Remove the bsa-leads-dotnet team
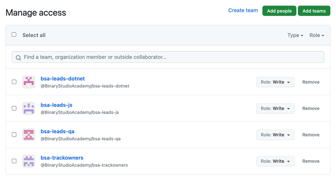336x180 pixels. tap(311, 82)
